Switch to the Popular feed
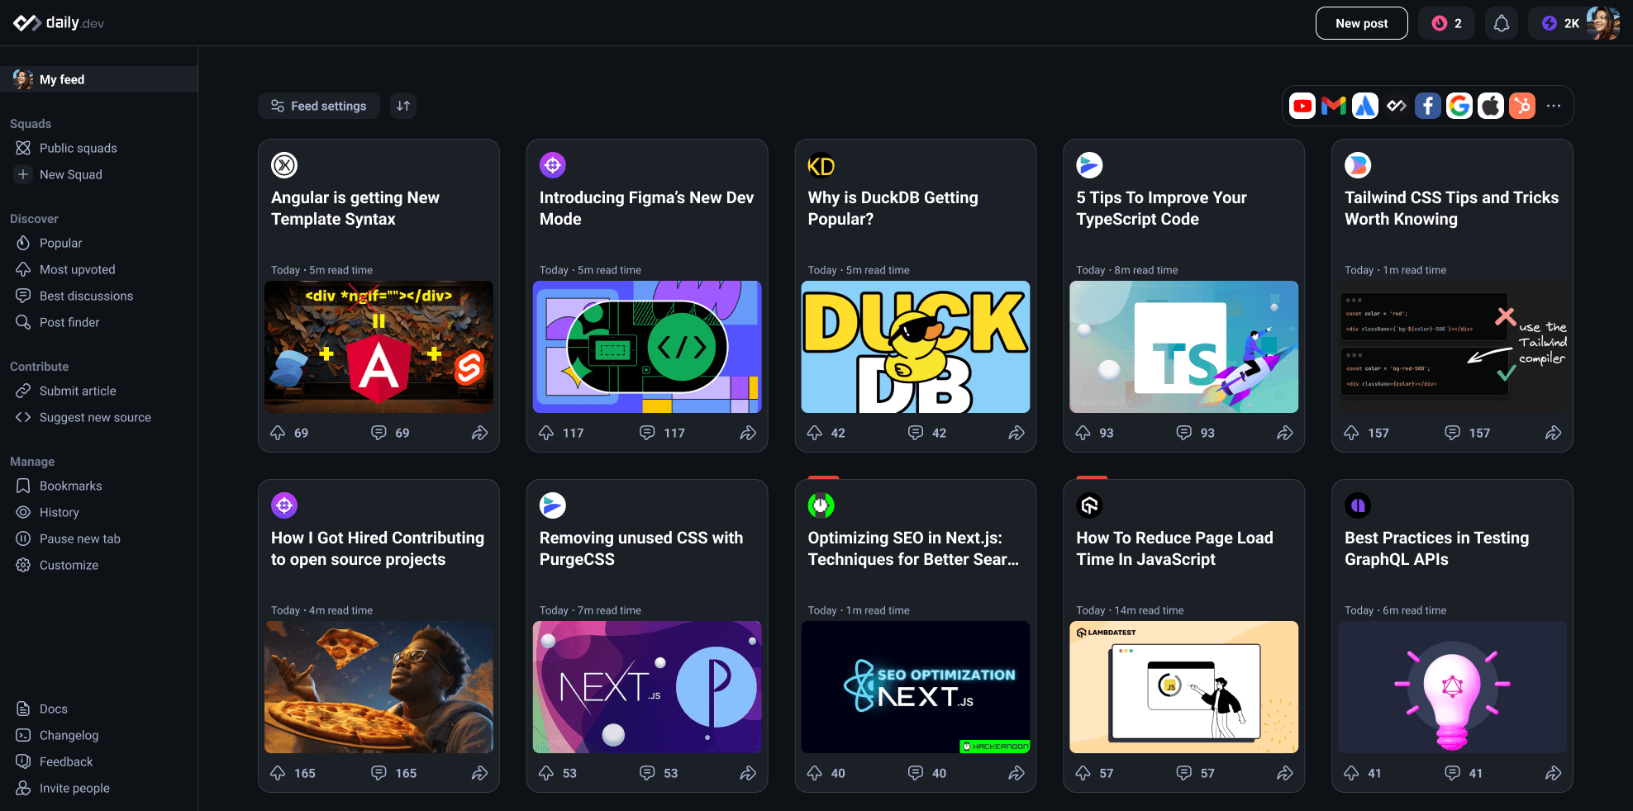Viewport: 1633px width, 811px height. [x=61, y=243]
